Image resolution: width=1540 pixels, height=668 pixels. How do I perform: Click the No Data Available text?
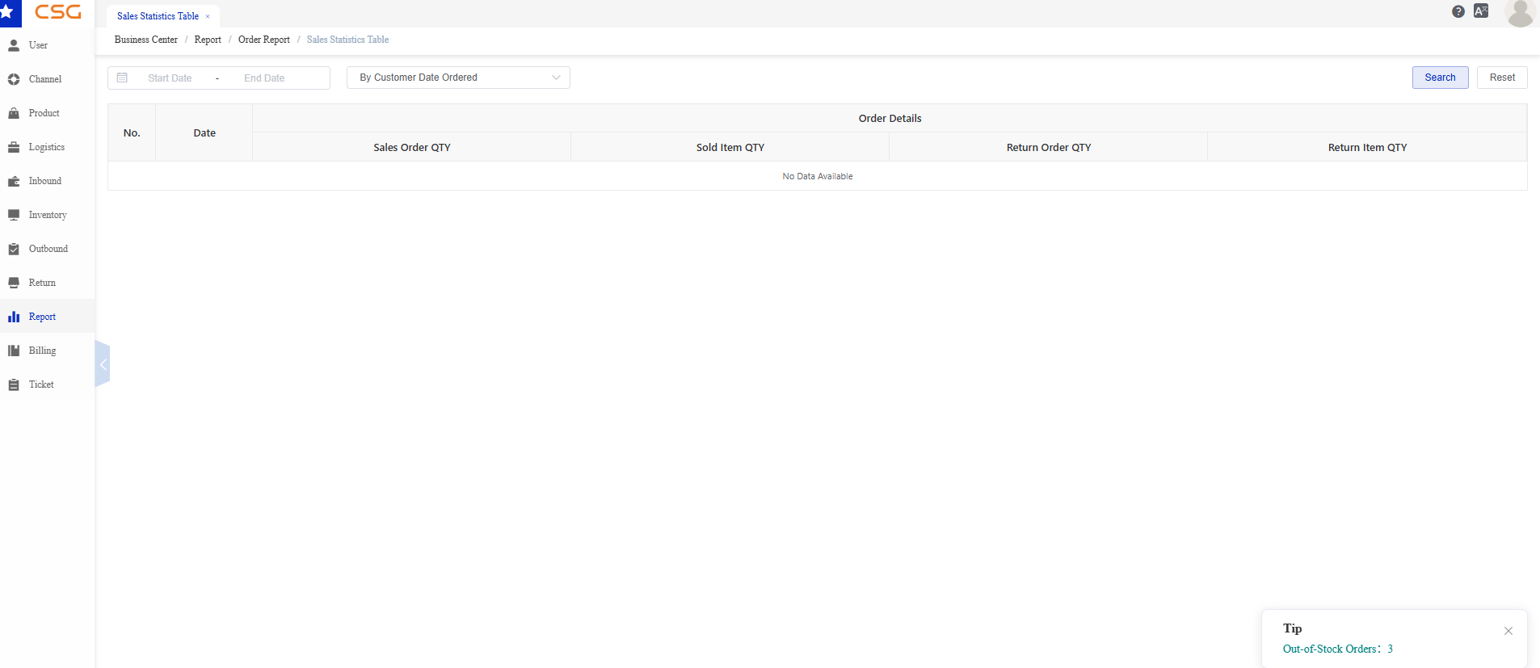(818, 176)
